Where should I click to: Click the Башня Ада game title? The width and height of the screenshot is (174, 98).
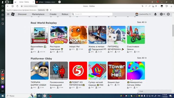point(114,82)
